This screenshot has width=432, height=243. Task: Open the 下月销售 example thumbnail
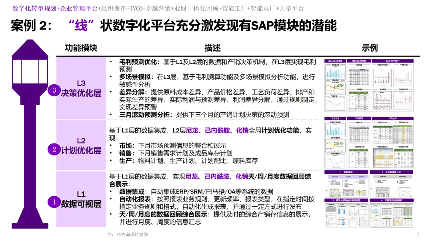coord(359,143)
